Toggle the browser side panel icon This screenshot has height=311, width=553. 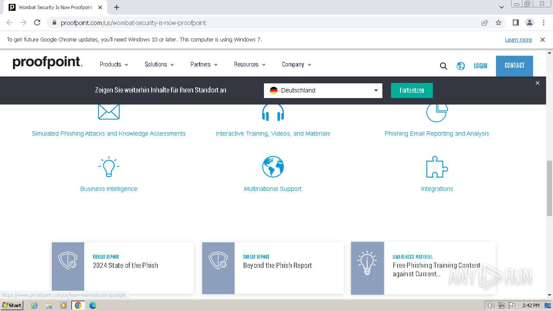(x=515, y=22)
